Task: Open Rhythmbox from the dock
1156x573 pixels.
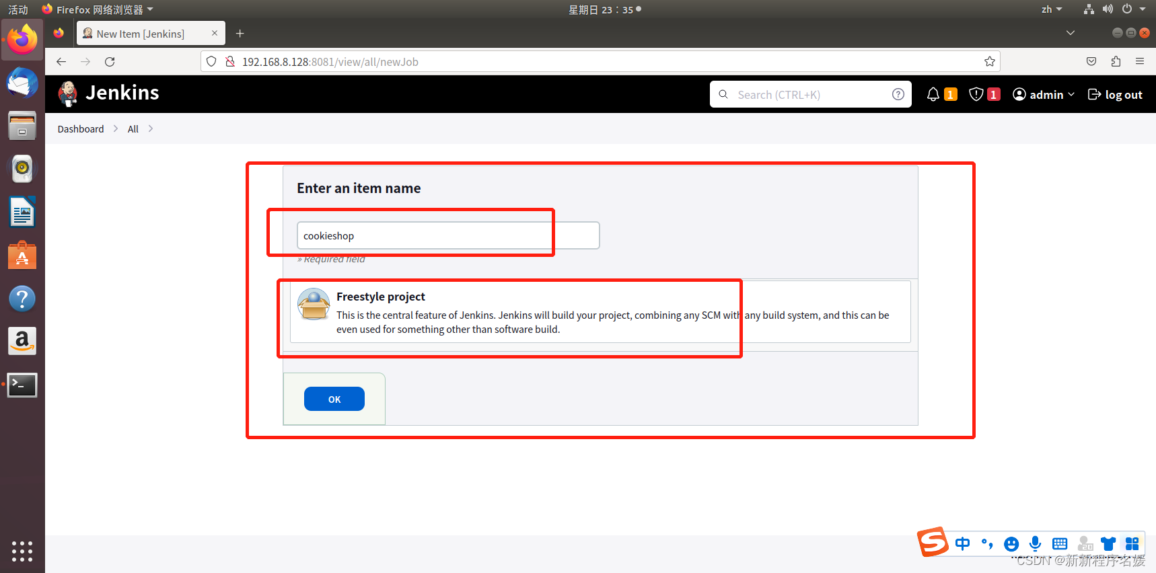Action: (22, 169)
